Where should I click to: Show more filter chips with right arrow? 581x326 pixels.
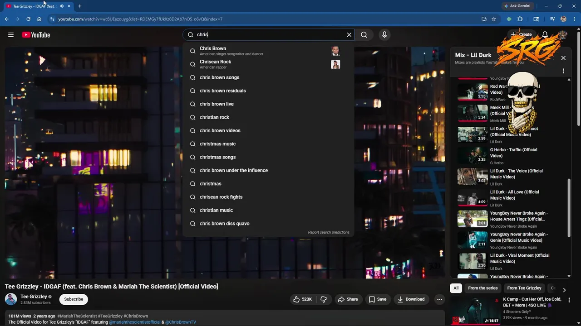[564, 290]
